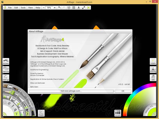159x119 pixels.
Task: Select the Eraser tool
Action: (x=17, y=103)
